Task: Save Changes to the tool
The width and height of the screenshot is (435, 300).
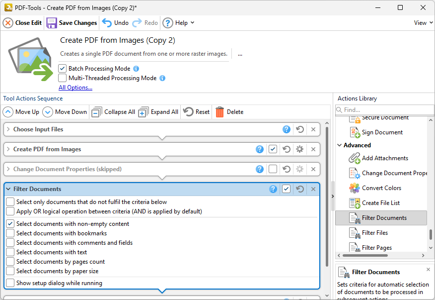Action: [x=72, y=23]
